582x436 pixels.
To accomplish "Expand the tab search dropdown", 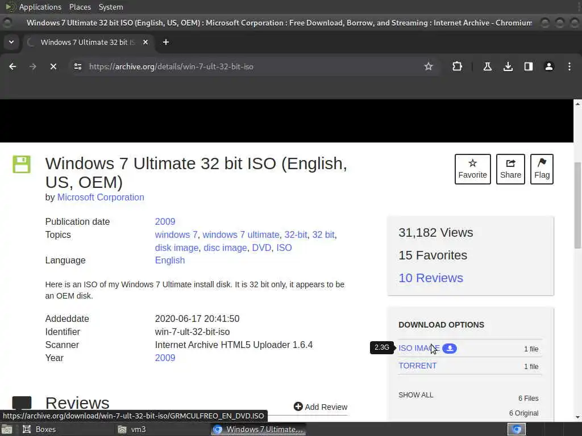I will coord(11,42).
